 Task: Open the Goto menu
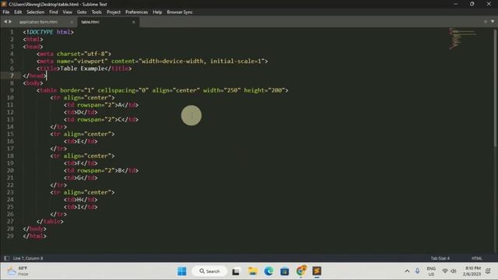(82, 12)
